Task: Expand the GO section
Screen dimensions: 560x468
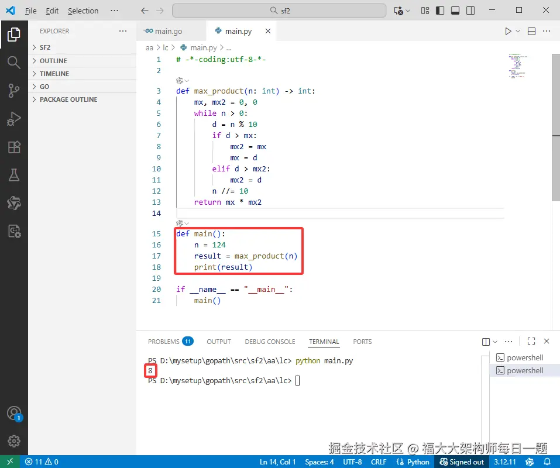Action: click(x=82, y=87)
